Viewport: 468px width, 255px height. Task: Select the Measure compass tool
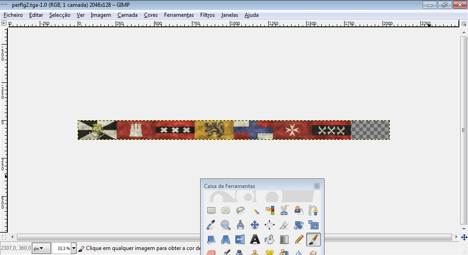tap(240, 225)
